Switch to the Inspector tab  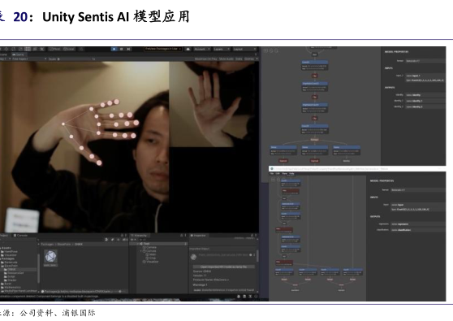pyautogui.click(x=198, y=236)
